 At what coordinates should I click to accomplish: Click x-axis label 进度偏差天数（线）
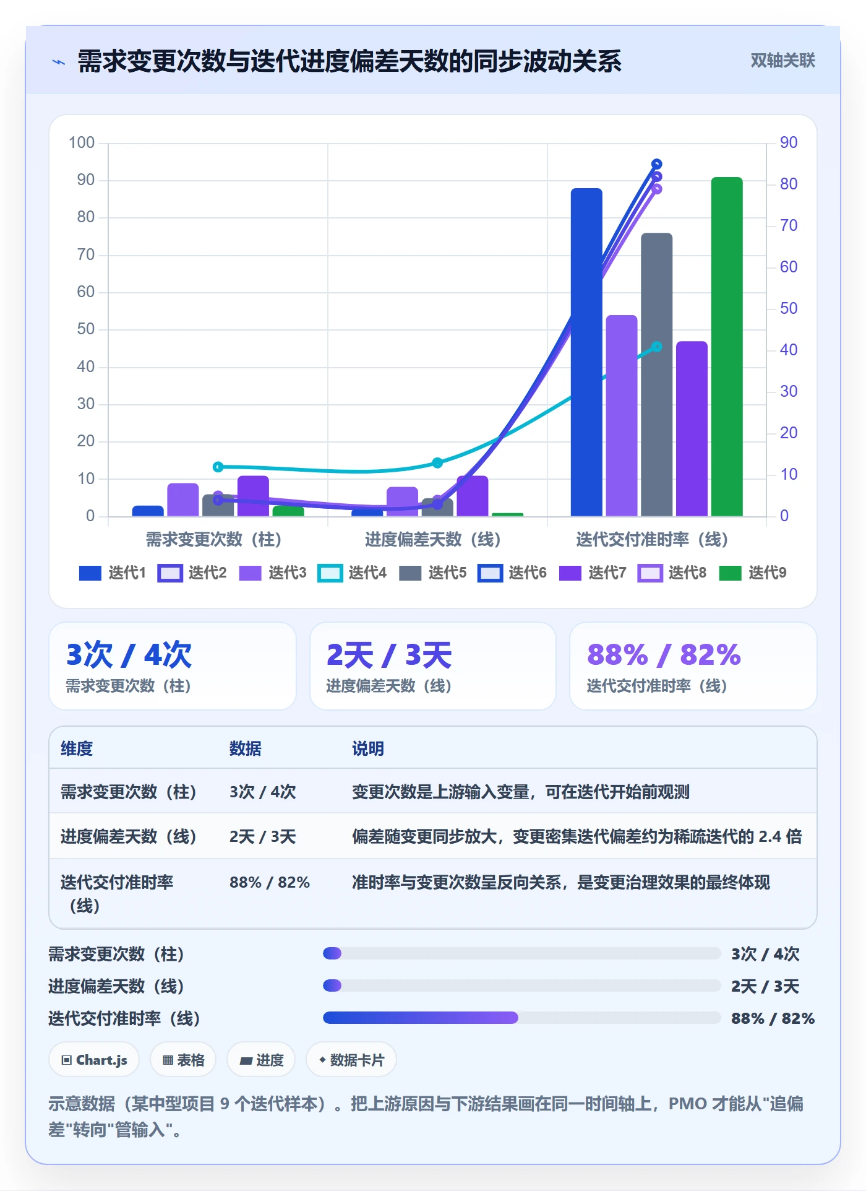433,540
